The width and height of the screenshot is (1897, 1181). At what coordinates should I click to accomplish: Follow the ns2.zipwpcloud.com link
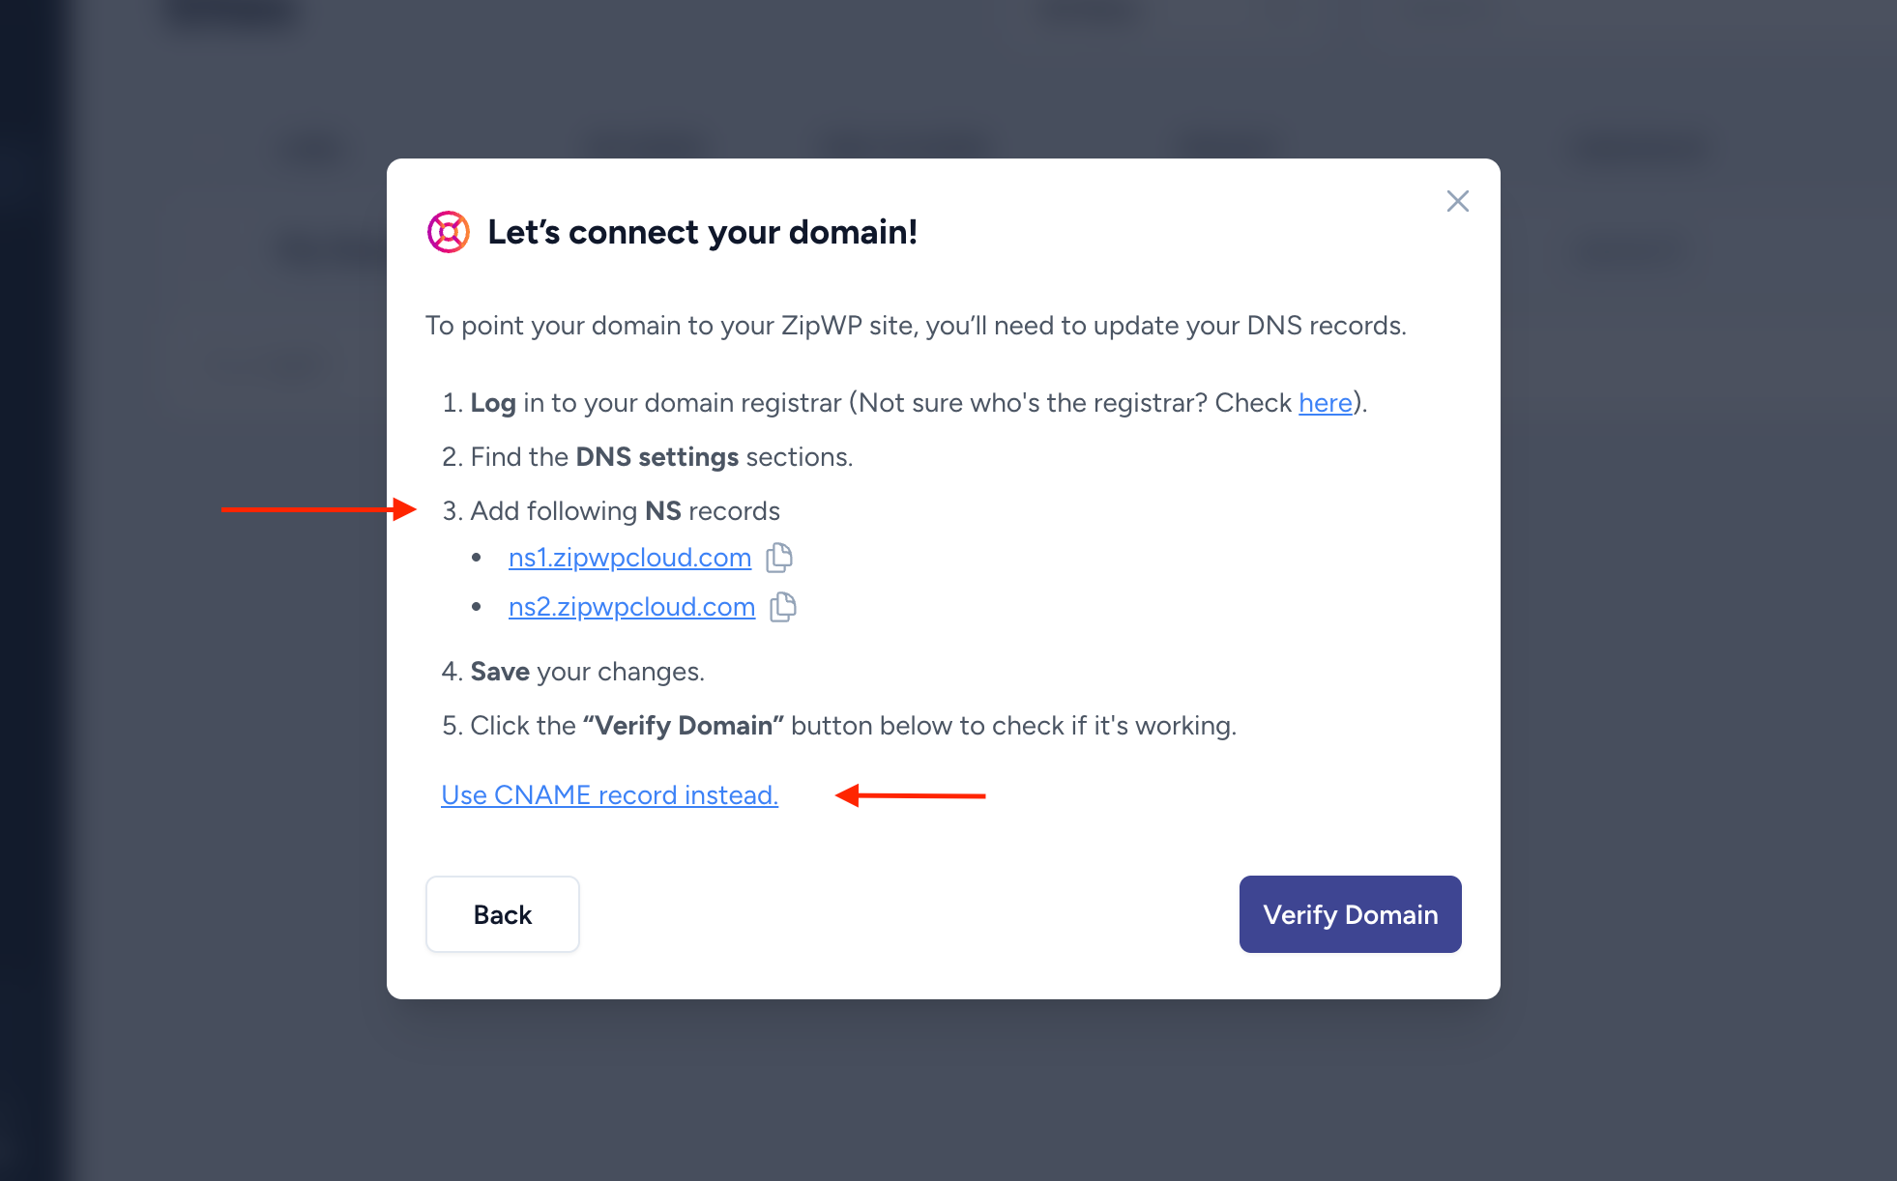[x=631, y=607]
